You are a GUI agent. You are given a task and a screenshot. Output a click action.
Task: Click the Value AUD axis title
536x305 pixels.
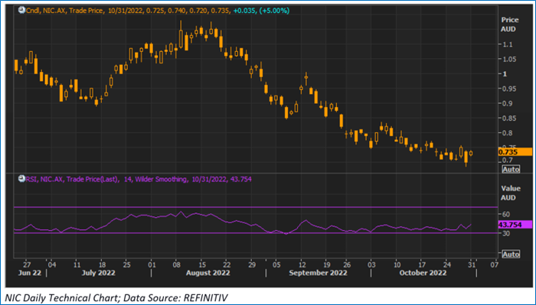click(511, 193)
